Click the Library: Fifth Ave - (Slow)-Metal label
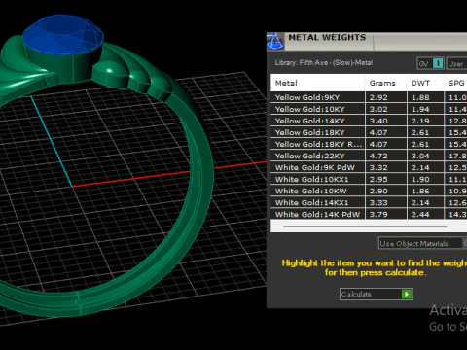The width and height of the screenshot is (467, 350). pos(324,63)
